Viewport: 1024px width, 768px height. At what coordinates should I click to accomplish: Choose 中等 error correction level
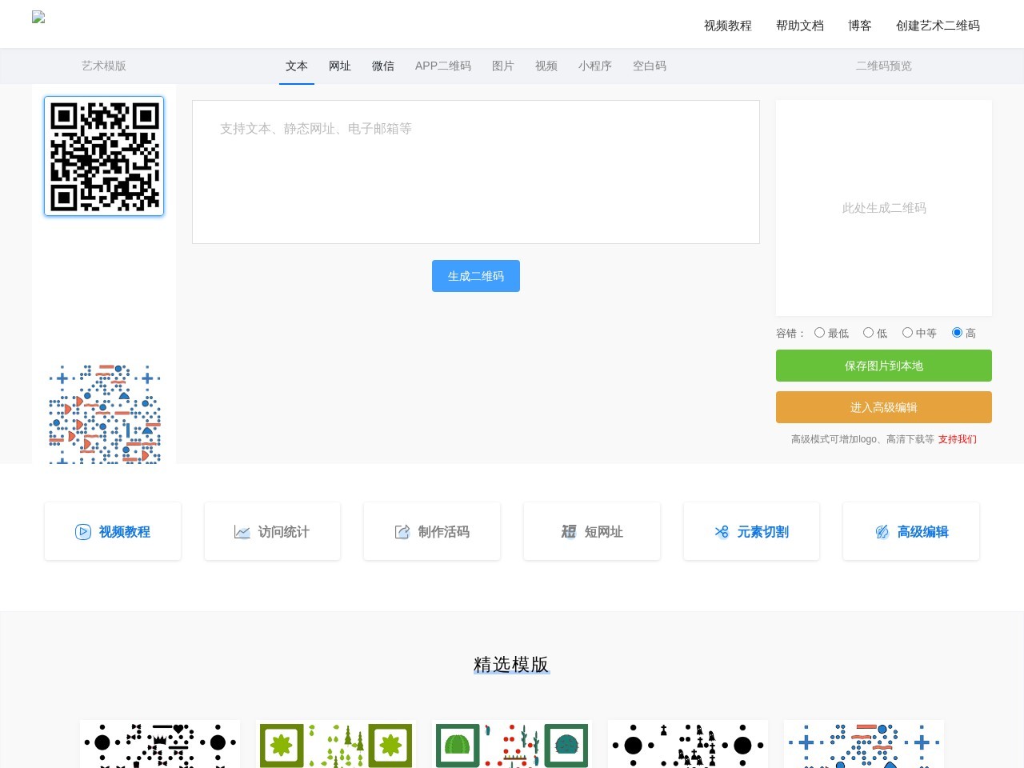907,332
